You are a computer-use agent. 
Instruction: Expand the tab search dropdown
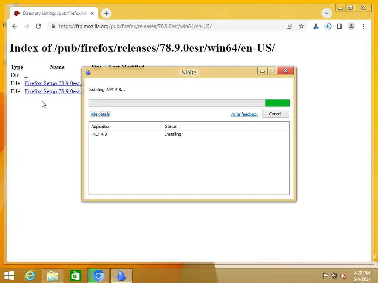click(x=326, y=13)
